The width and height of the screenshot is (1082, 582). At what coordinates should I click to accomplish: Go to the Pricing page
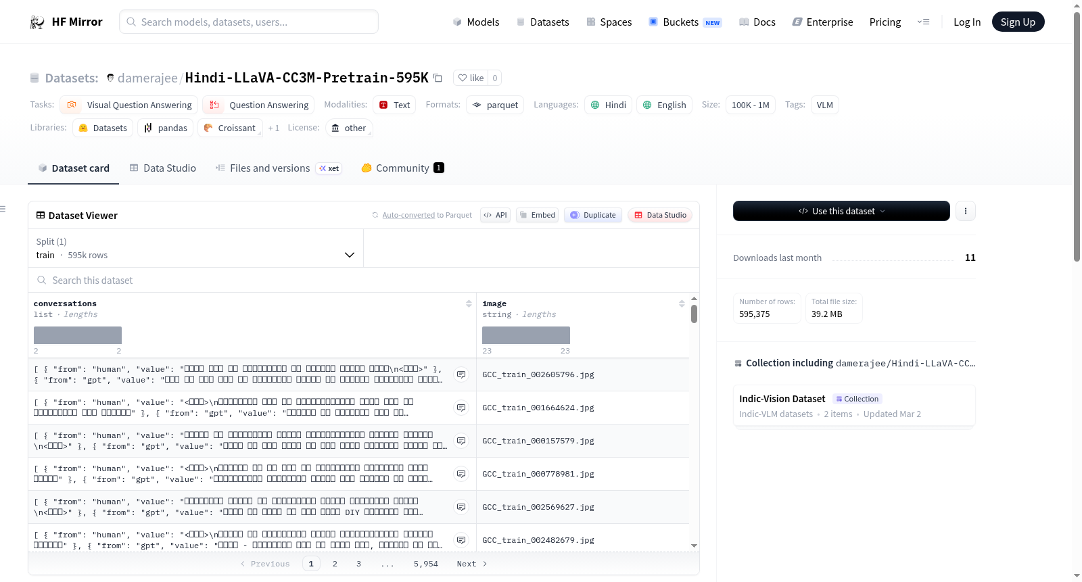pyautogui.click(x=885, y=22)
